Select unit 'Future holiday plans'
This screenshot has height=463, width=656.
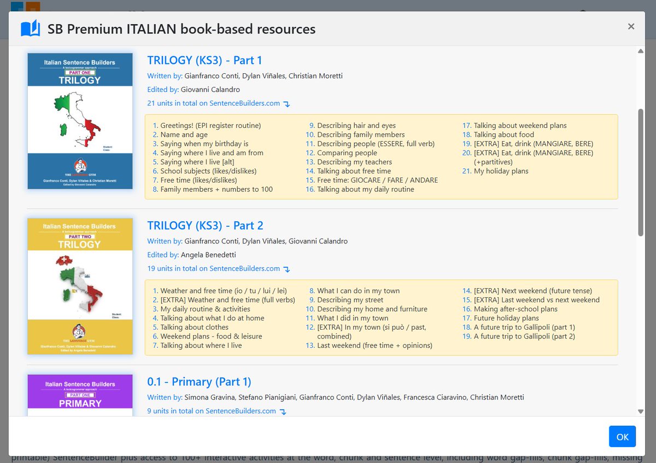[506, 318]
